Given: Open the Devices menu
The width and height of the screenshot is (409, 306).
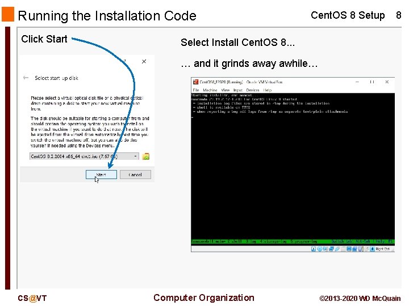Looking at the screenshot, I should (x=253, y=90).
